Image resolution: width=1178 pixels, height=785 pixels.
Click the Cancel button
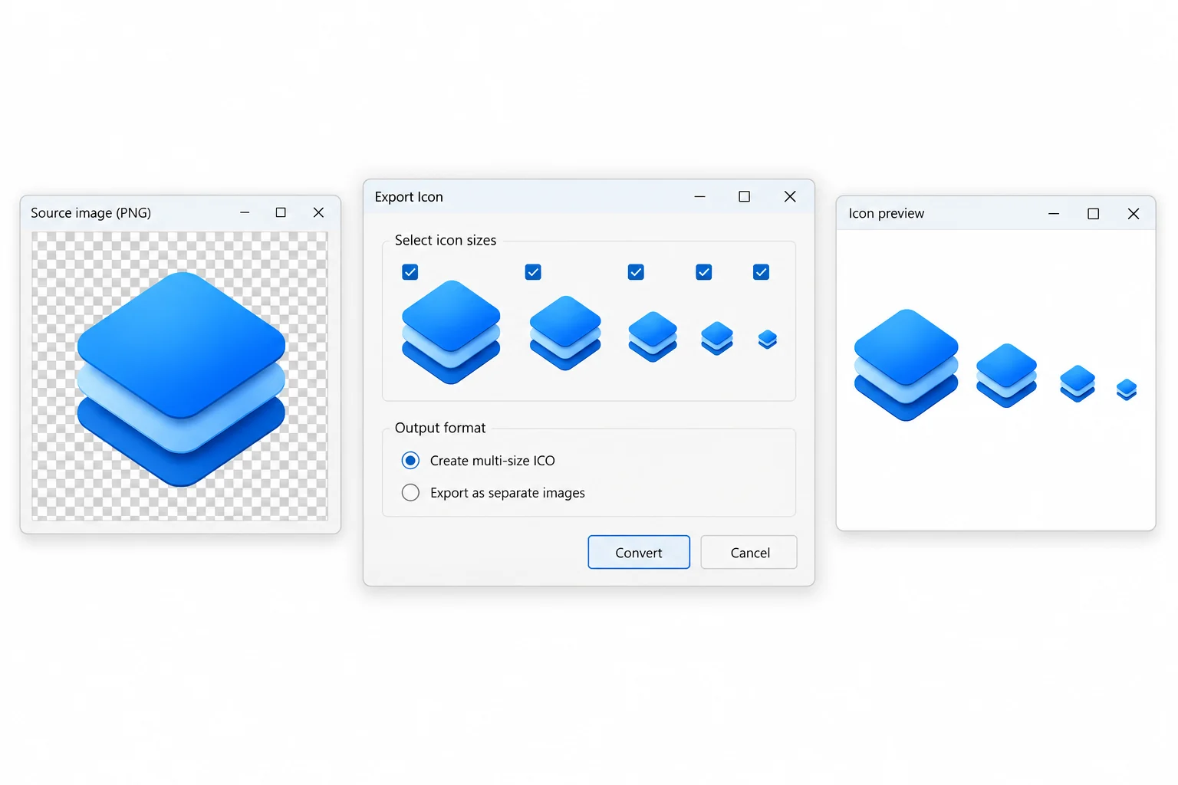pyautogui.click(x=750, y=553)
